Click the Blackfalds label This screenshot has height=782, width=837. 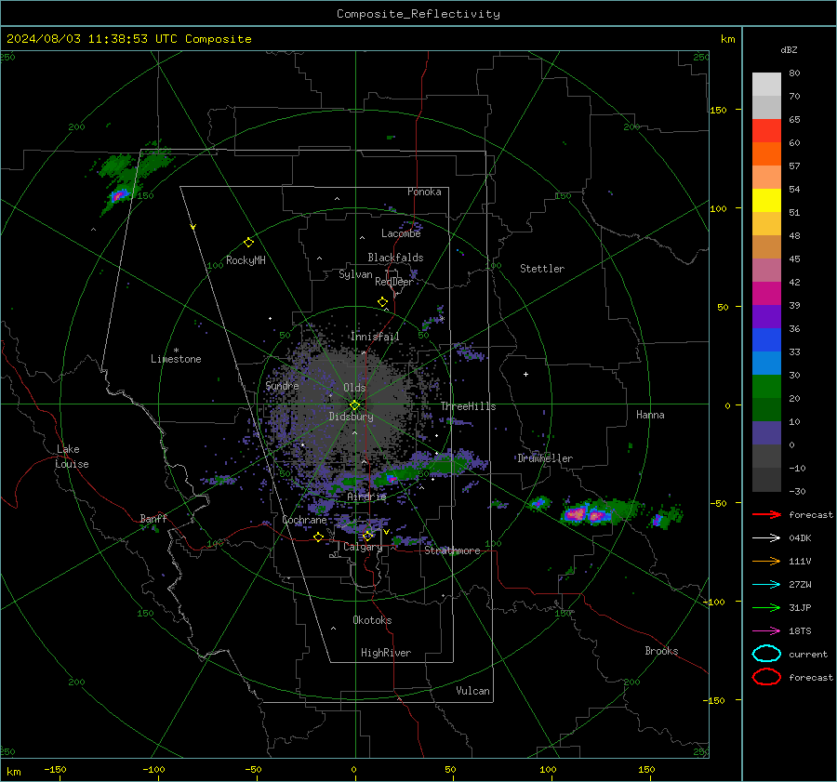(395, 258)
